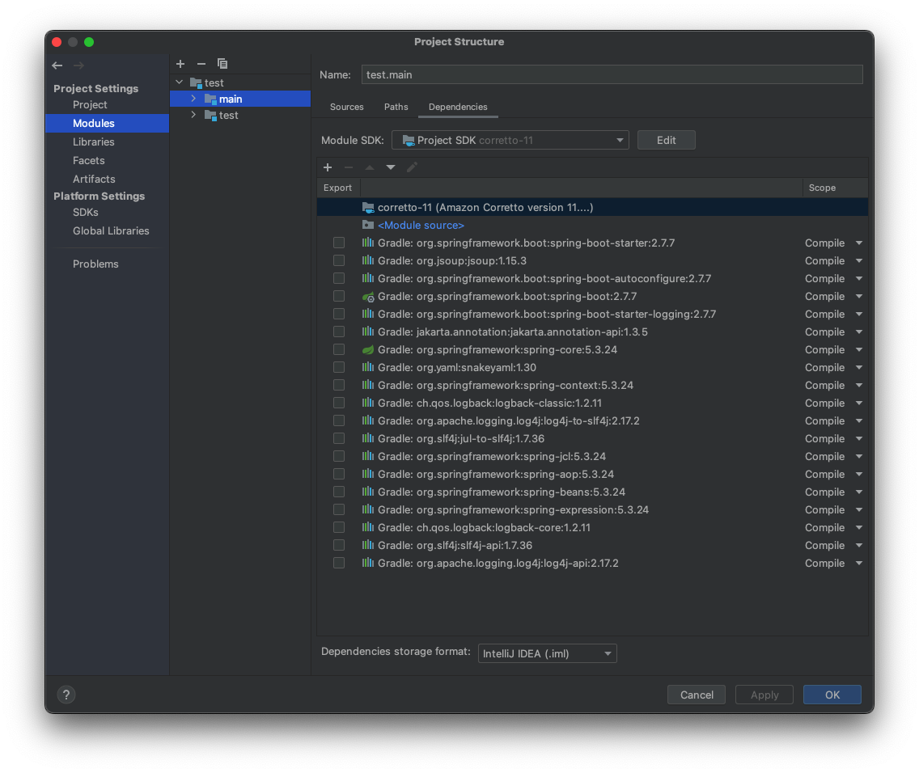This screenshot has width=919, height=773.
Task: Select the Dependencies tab
Action: [458, 107]
